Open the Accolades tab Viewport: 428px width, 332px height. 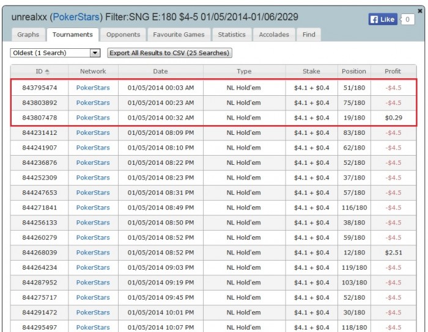(x=274, y=35)
